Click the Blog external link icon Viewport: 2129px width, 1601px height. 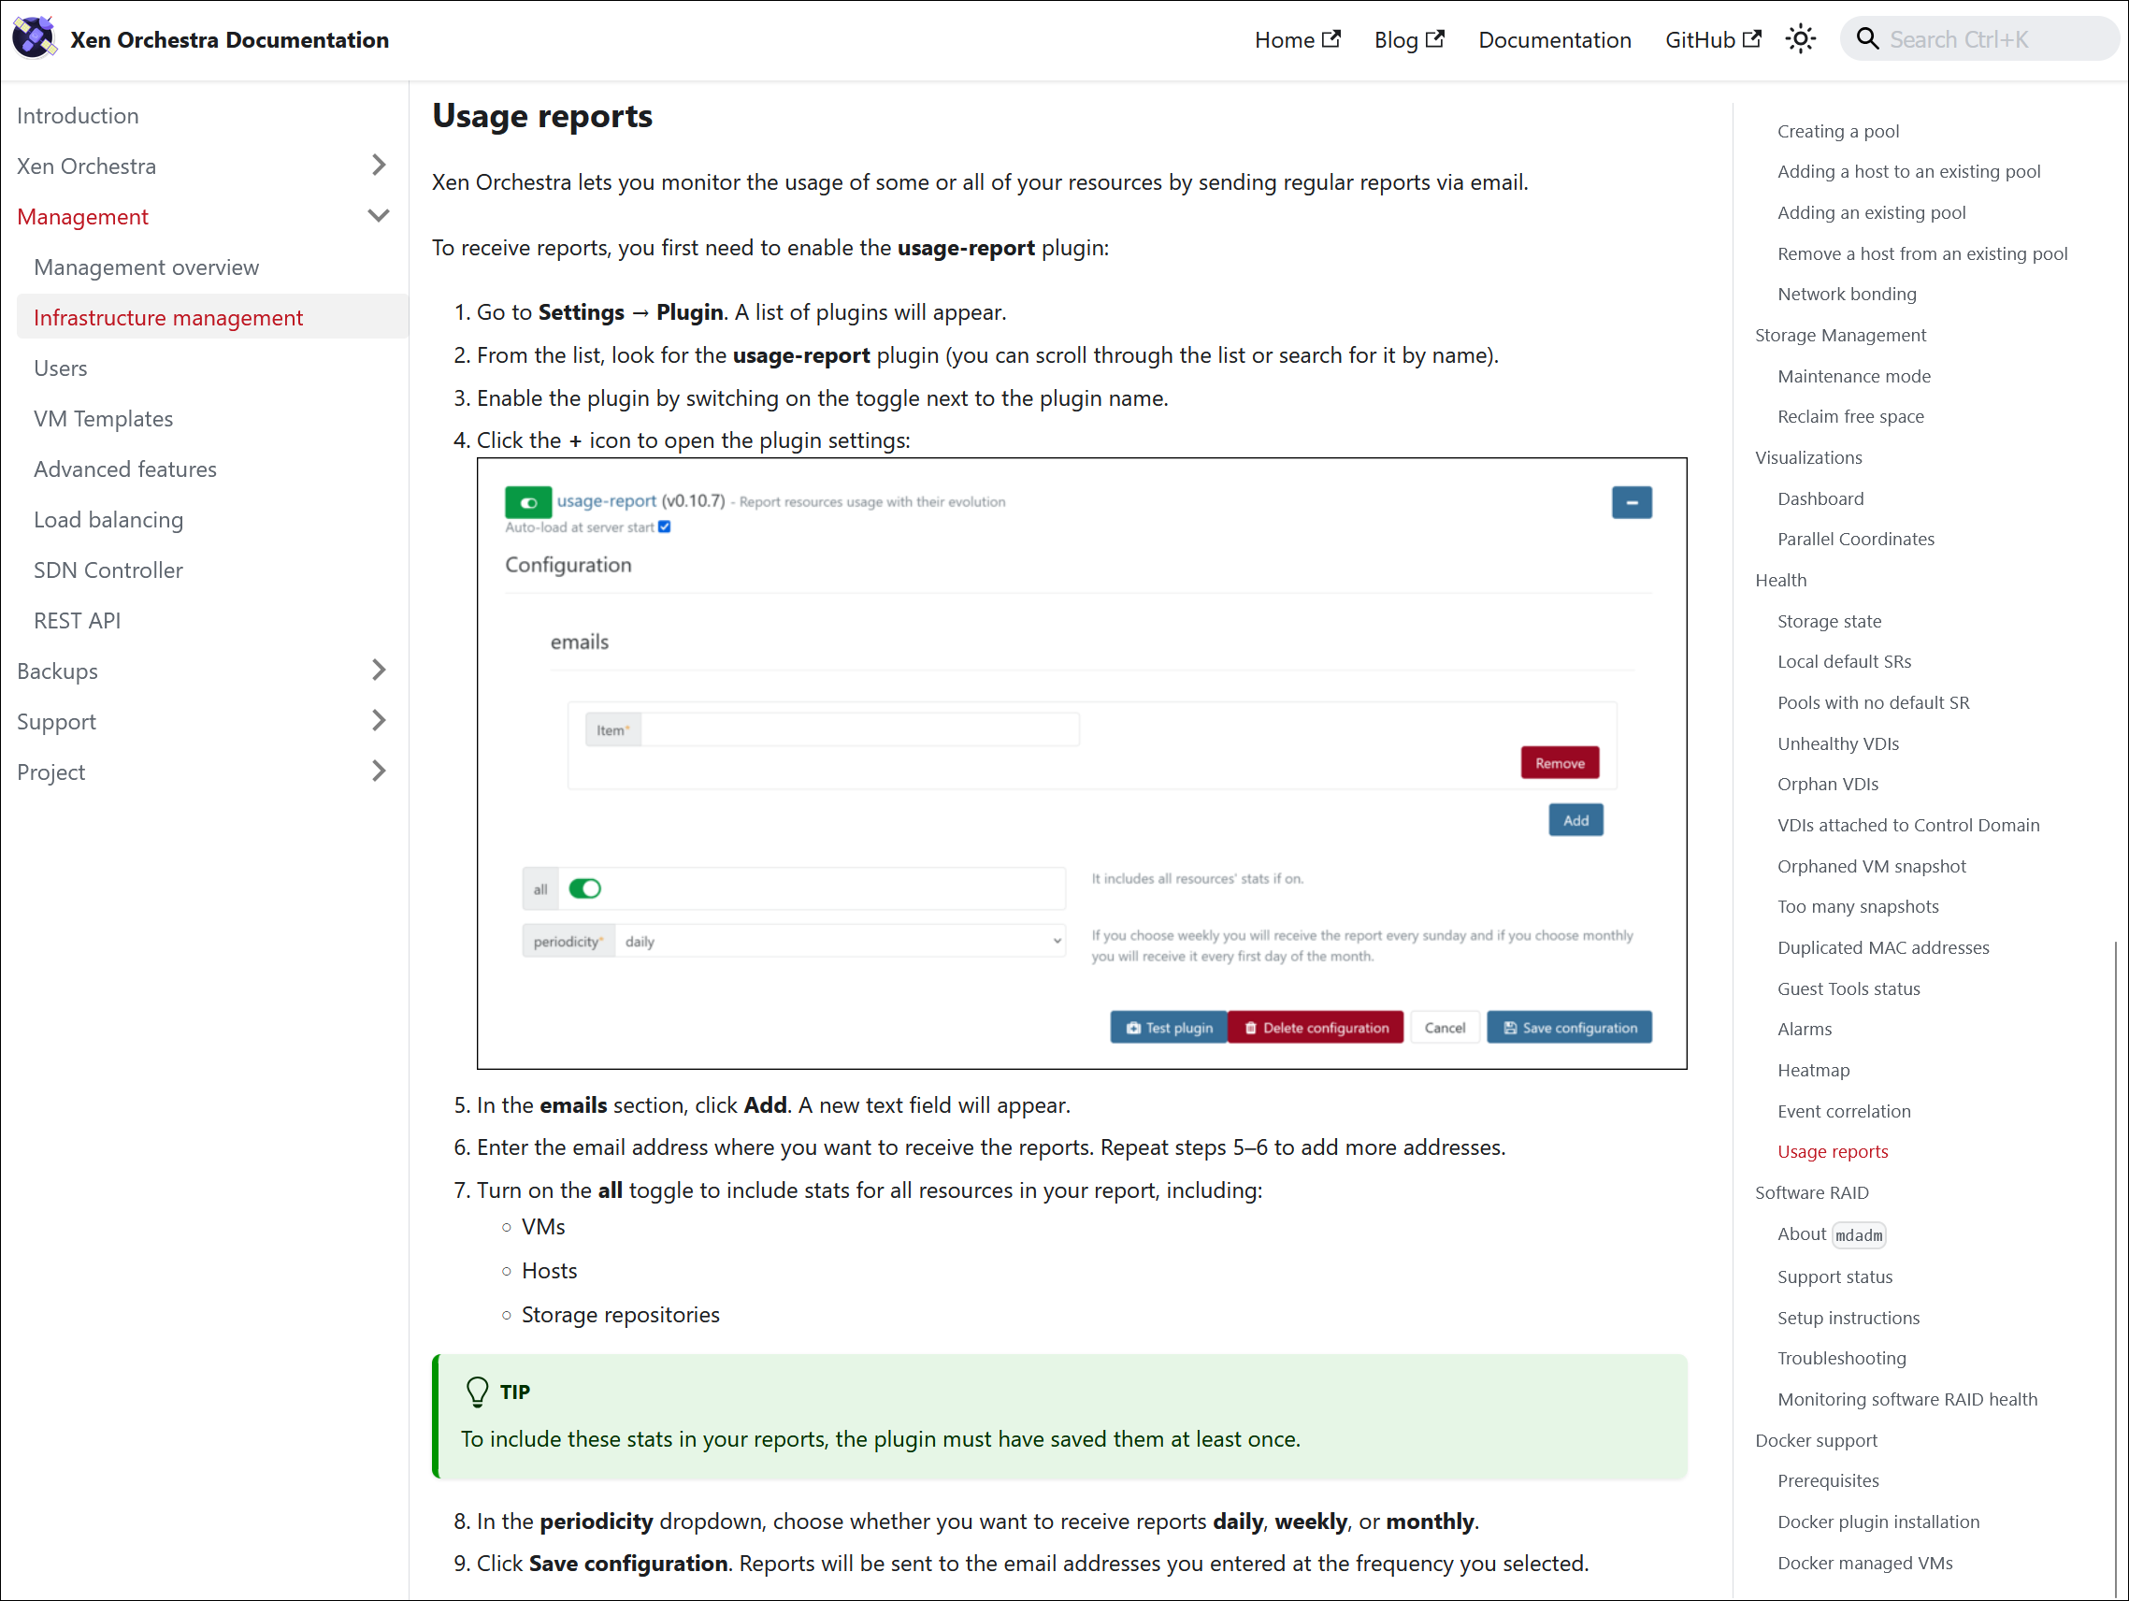(1435, 38)
